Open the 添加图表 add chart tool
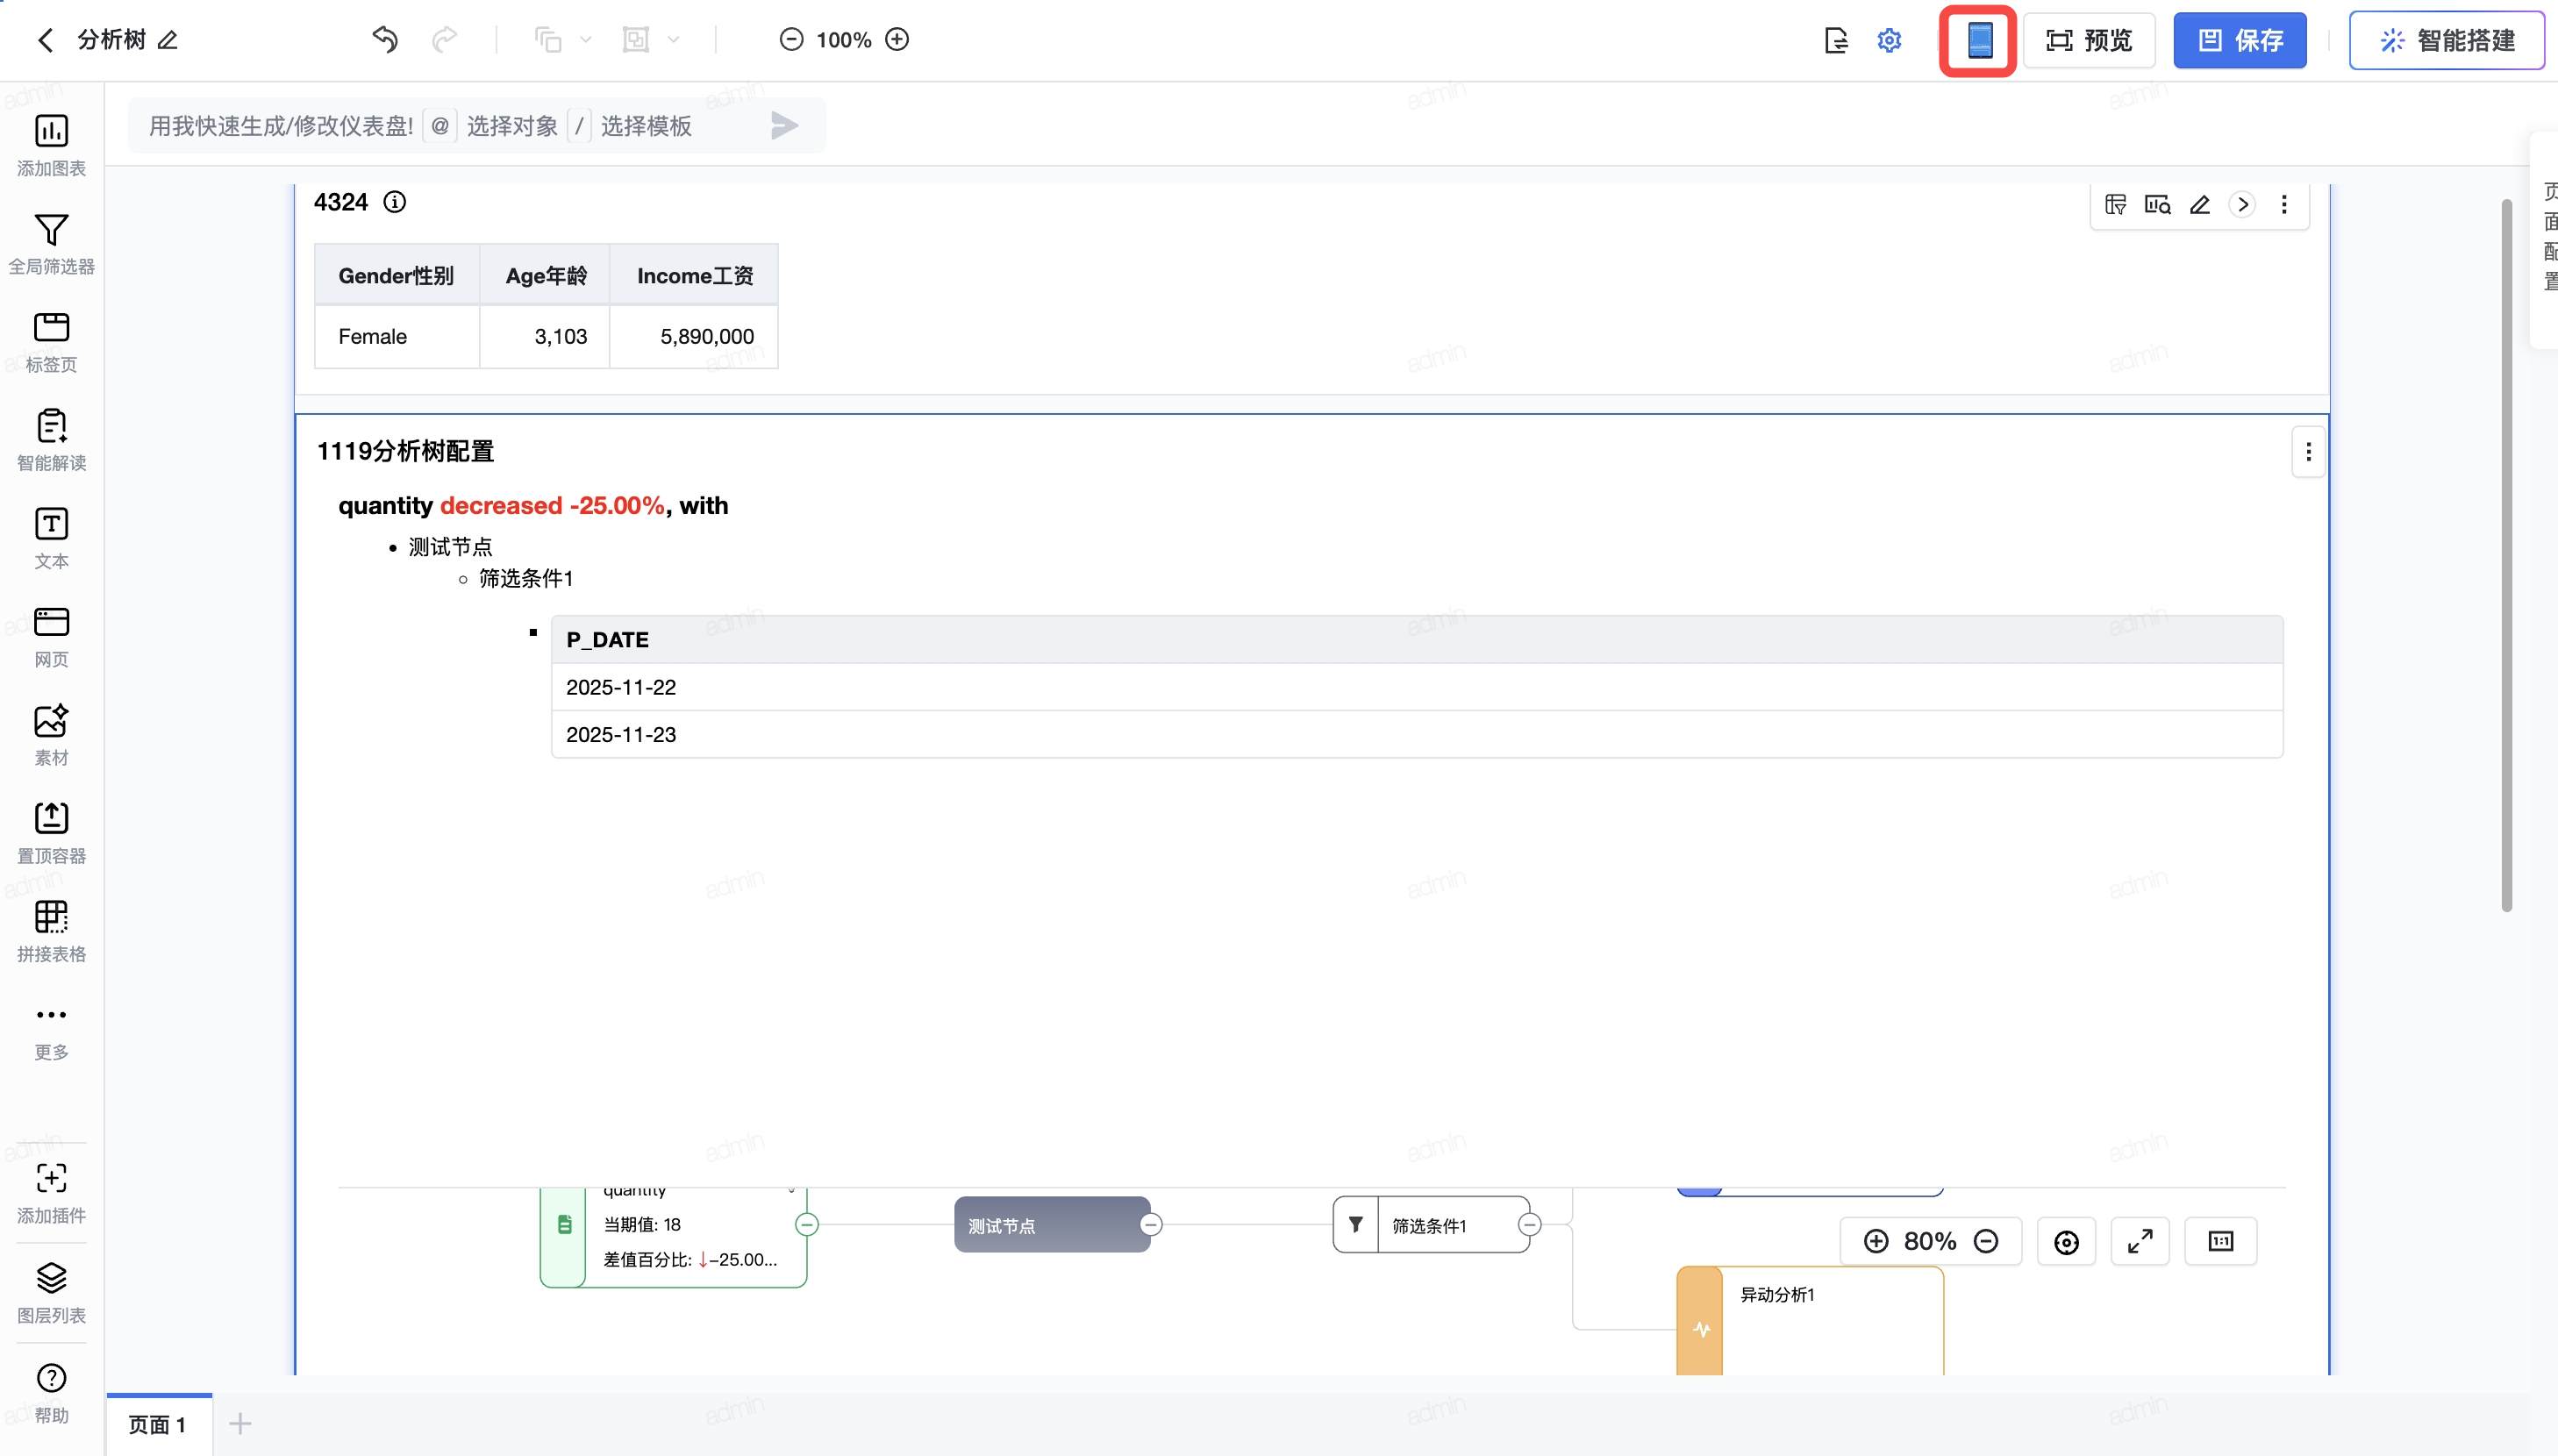Image resolution: width=2558 pixels, height=1456 pixels. (x=51, y=144)
